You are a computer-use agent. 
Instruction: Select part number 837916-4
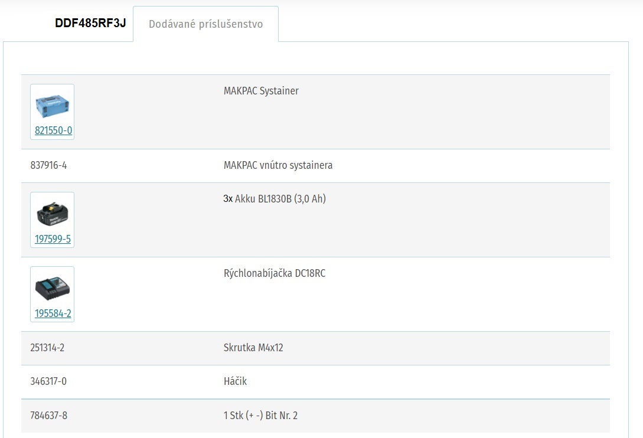pyautogui.click(x=48, y=165)
